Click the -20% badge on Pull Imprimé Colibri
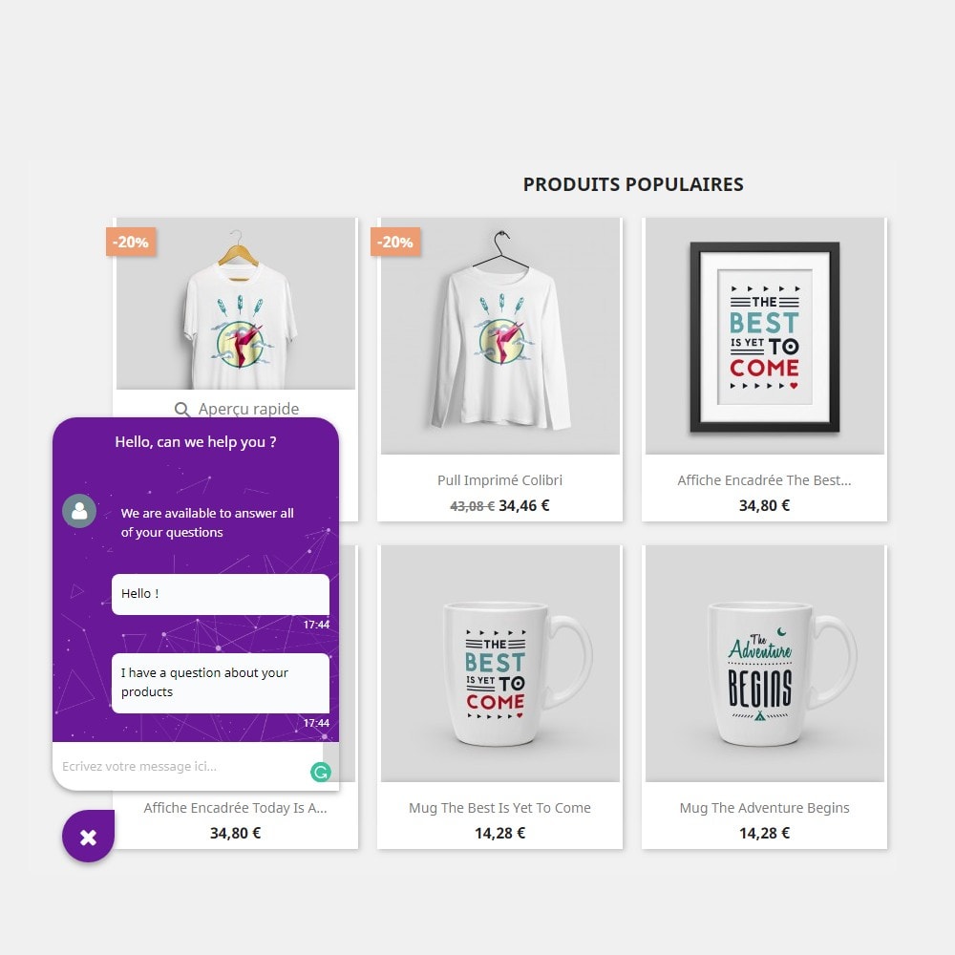955x955 pixels. (x=395, y=242)
